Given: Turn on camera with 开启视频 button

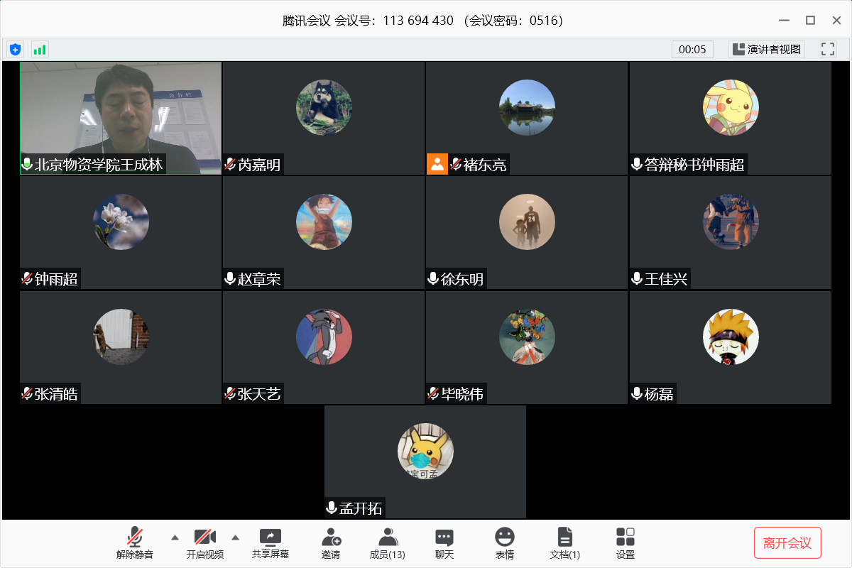Looking at the screenshot, I should (205, 543).
